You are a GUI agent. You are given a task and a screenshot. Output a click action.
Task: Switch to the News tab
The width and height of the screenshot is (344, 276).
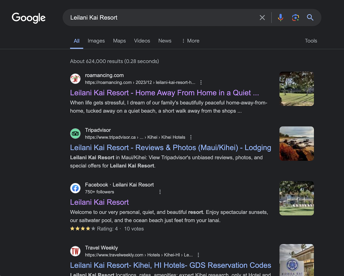[x=165, y=41]
